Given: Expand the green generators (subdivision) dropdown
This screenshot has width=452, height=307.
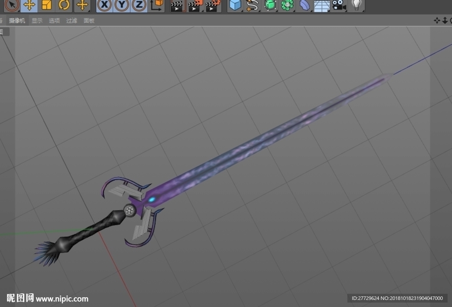Looking at the screenshot, I should tap(270, 5).
